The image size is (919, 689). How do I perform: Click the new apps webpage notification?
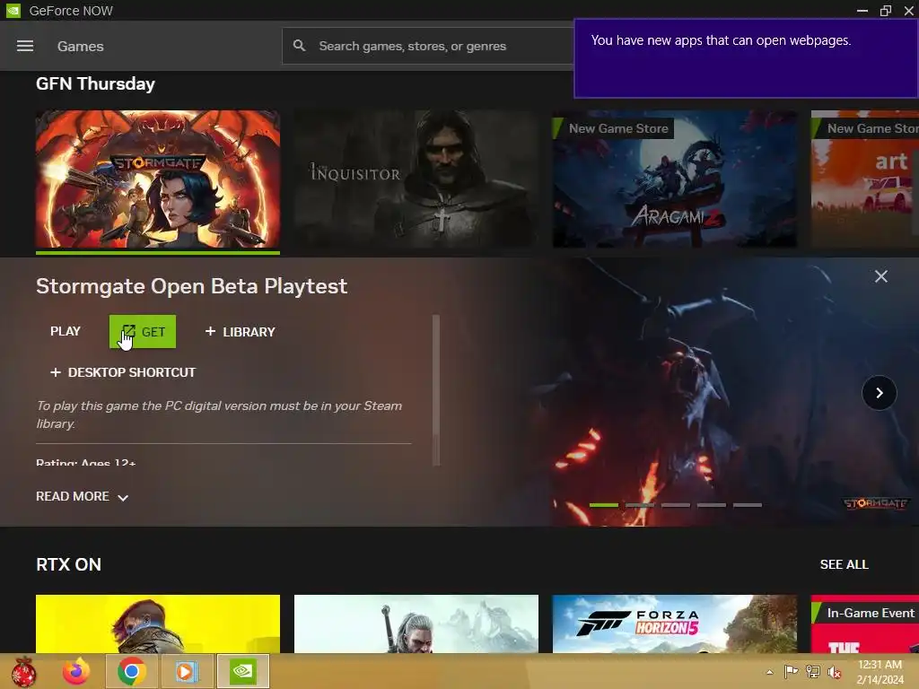[x=746, y=58]
